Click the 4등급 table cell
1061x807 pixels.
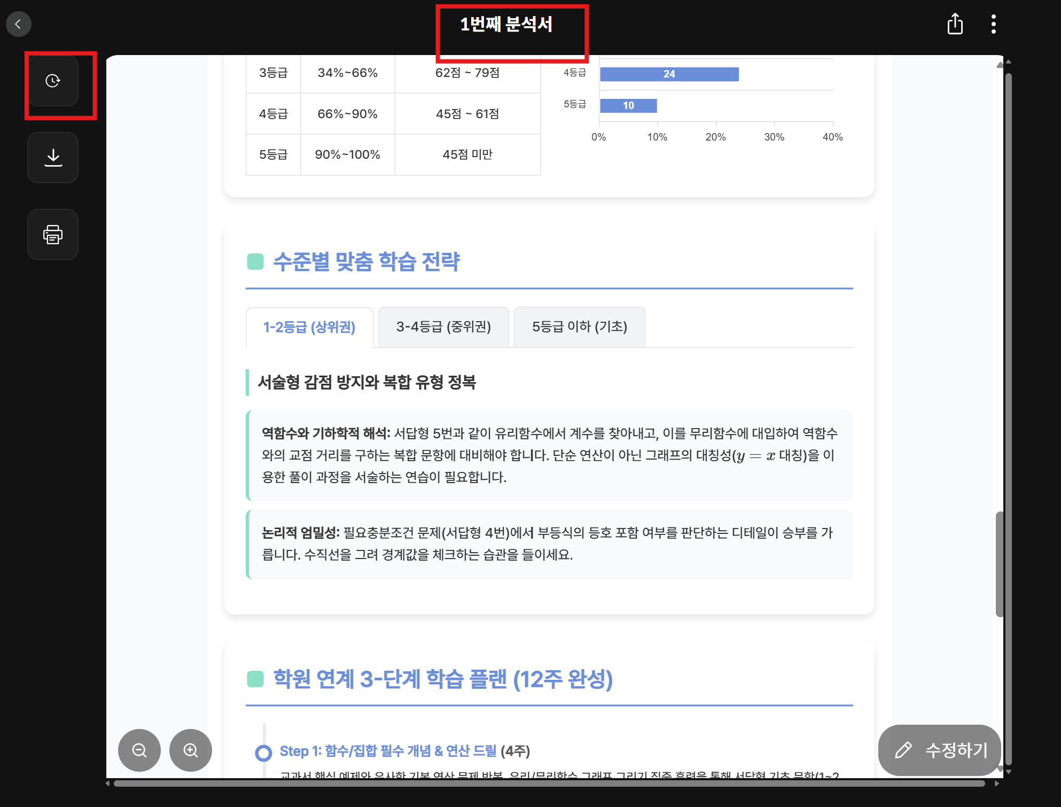[x=274, y=114]
